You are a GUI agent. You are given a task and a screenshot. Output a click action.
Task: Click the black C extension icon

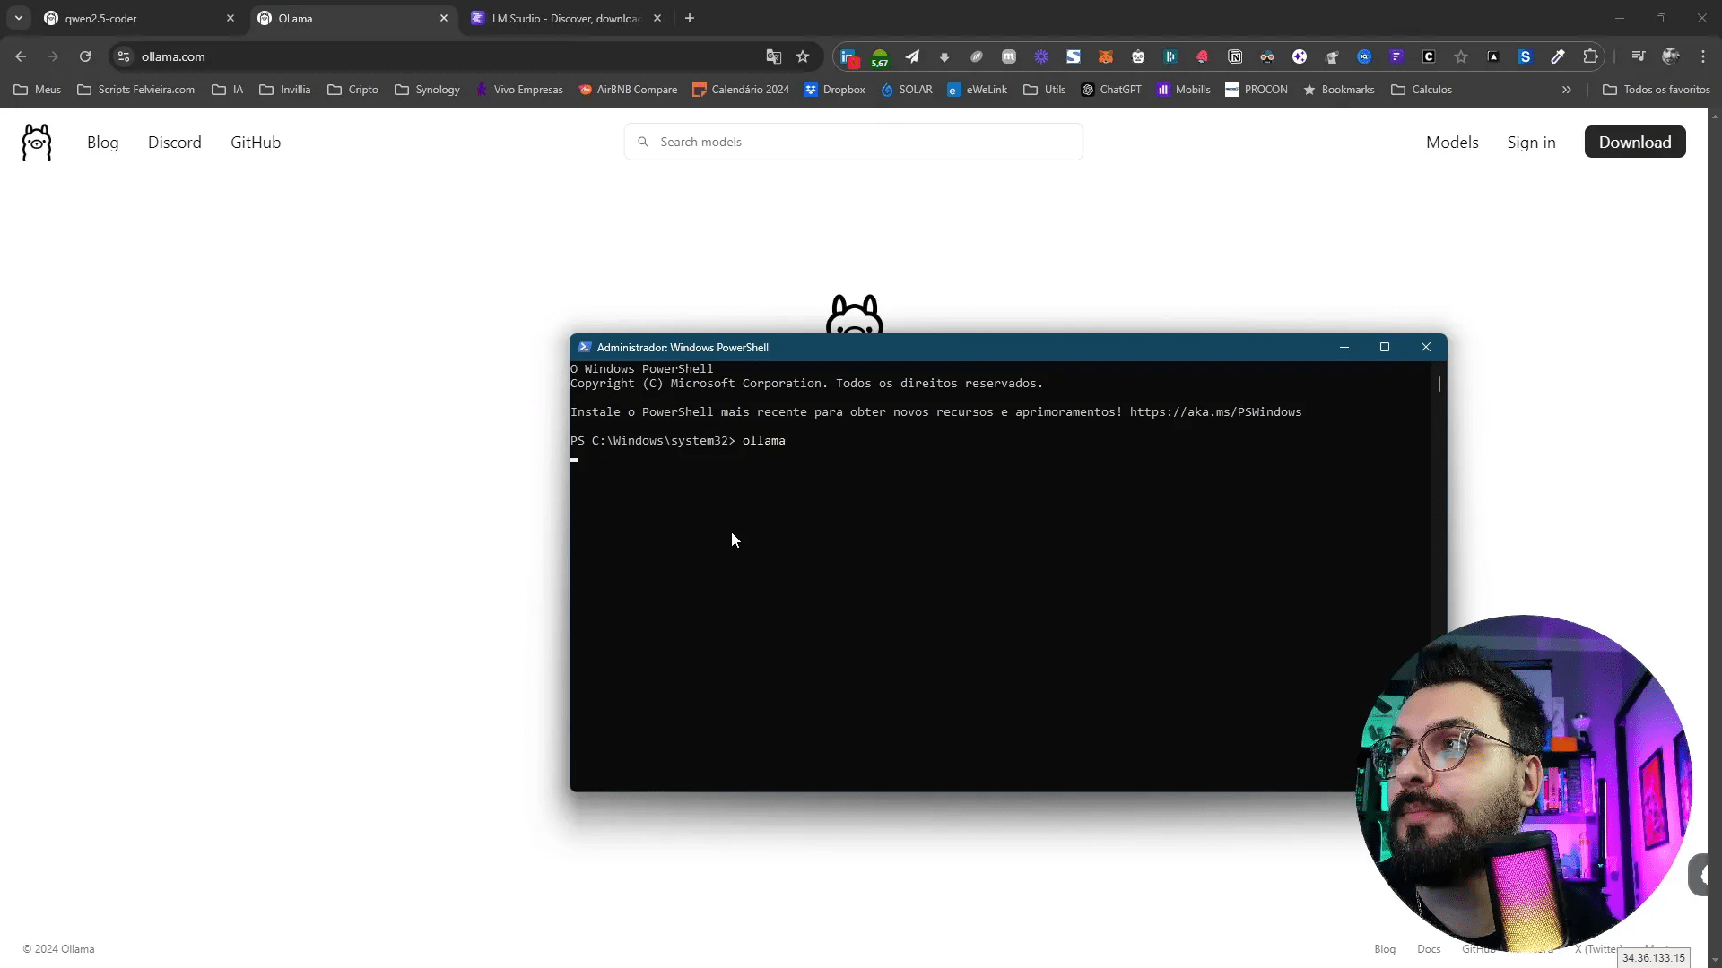(x=1429, y=56)
